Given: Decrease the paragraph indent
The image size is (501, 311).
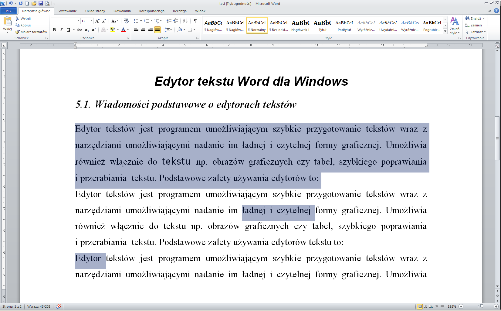Looking at the screenshot, I should (169, 21).
